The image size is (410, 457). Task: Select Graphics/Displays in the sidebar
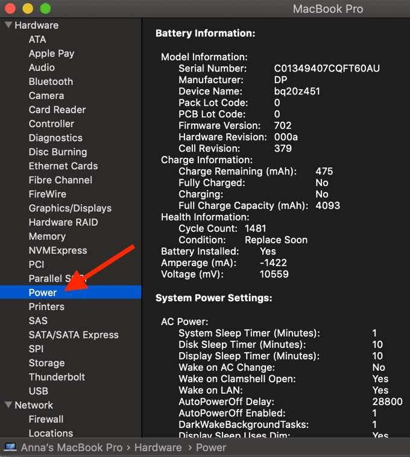(70, 208)
